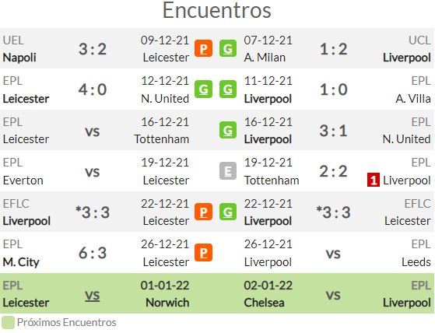The image size is (435, 333).
Task: Open the underlined vs link Leicester-Norwich
Action: click(93, 296)
